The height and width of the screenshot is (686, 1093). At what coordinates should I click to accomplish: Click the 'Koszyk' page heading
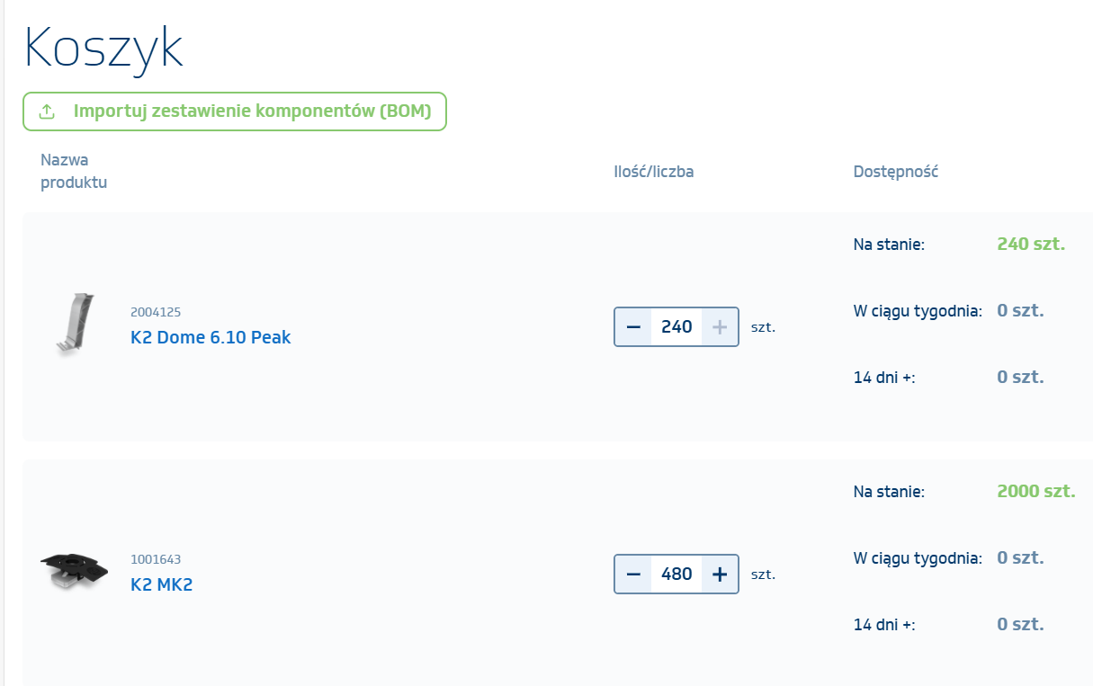[104, 49]
